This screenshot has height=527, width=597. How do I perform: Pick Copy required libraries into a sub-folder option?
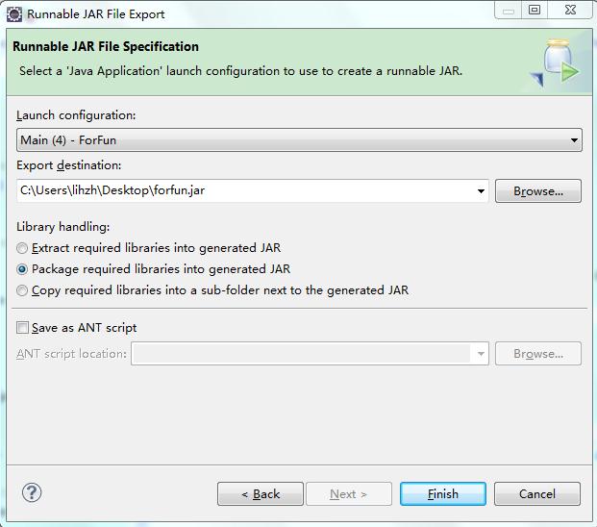click(x=22, y=290)
